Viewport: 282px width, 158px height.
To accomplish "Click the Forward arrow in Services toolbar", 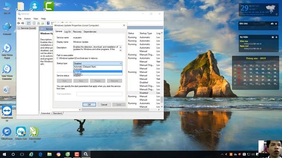I will coord(22,23).
